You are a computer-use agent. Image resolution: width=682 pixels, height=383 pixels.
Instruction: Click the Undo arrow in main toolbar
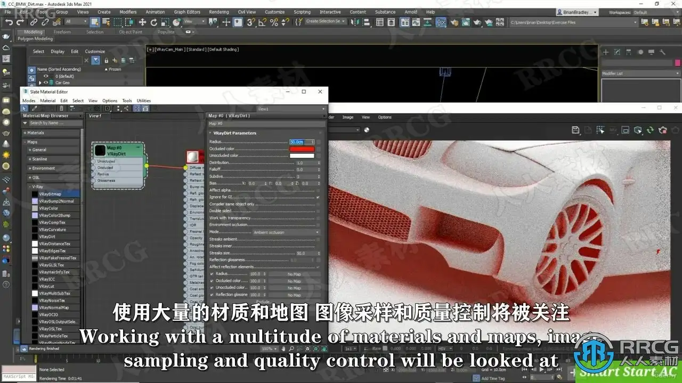pyautogui.click(x=9, y=22)
